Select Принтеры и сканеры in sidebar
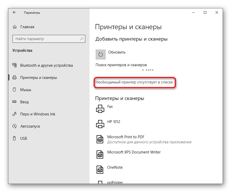 (x=39, y=78)
